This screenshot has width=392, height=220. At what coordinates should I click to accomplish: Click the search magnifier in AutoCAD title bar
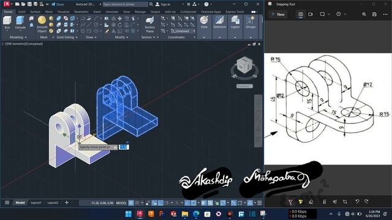click(151, 4)
